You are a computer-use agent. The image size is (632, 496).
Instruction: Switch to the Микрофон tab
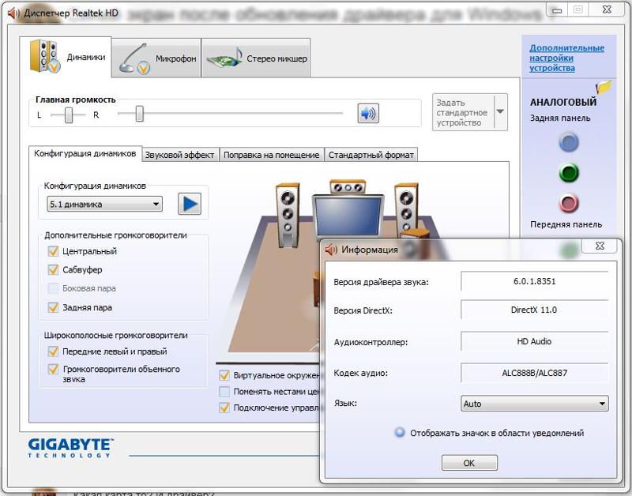(156, 58)
